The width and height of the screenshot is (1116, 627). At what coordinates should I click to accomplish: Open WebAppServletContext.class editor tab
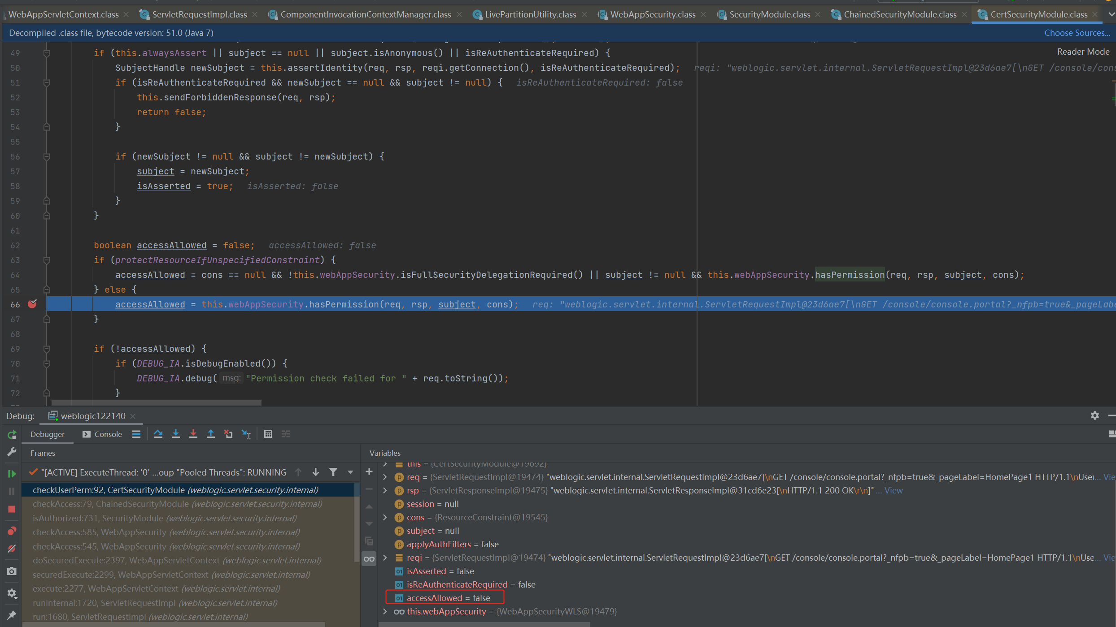pyautogui.click(x=64, y=14)
